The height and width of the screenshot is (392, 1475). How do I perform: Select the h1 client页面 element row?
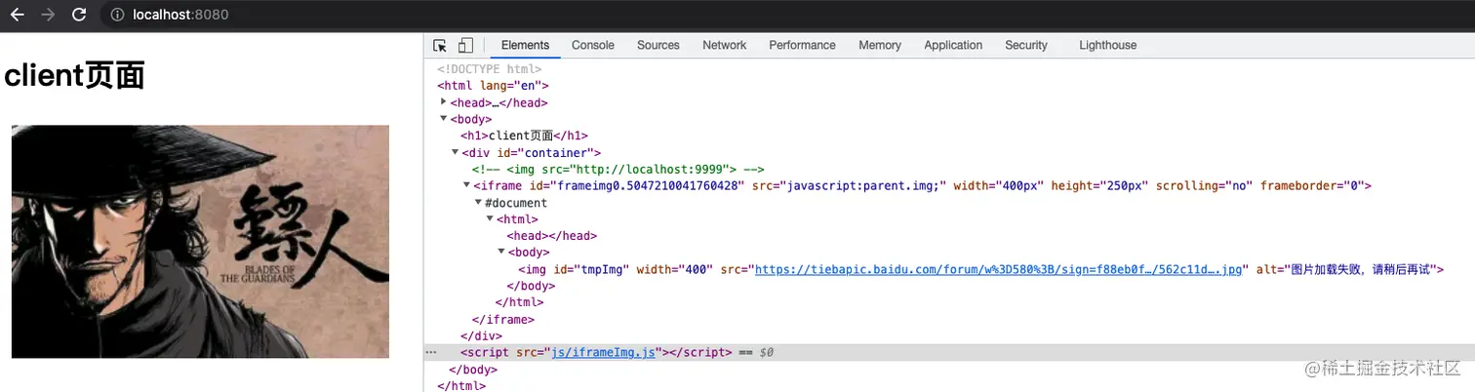click(x=524, y=136)
